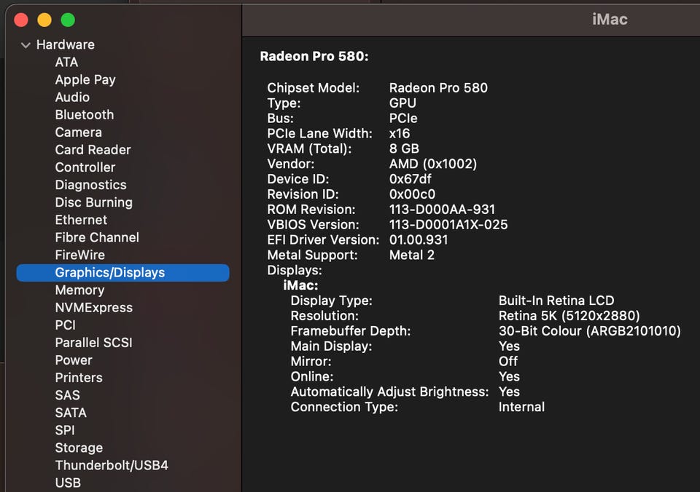Open the Card Reader entry
This screenshot has height=492, width=700.
tap(93, 150)
